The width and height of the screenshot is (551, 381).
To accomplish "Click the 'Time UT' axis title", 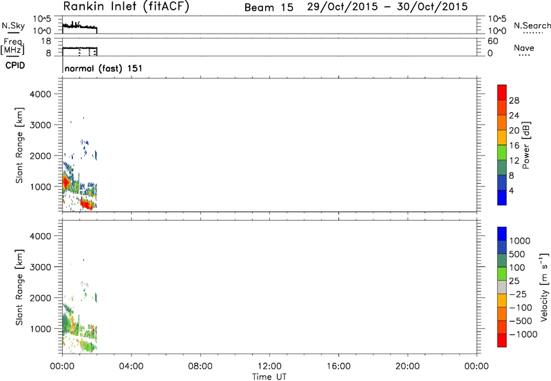I will [x=269, y=377].
